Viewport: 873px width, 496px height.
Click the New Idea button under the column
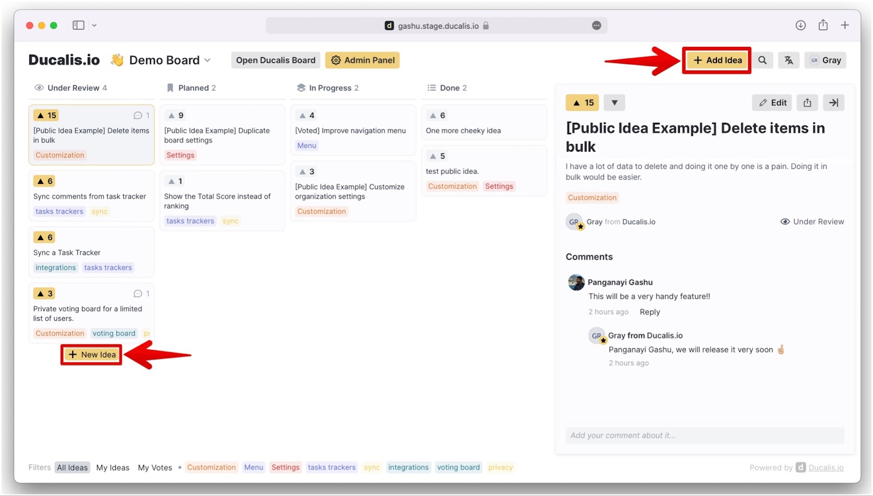click(92, 355)
